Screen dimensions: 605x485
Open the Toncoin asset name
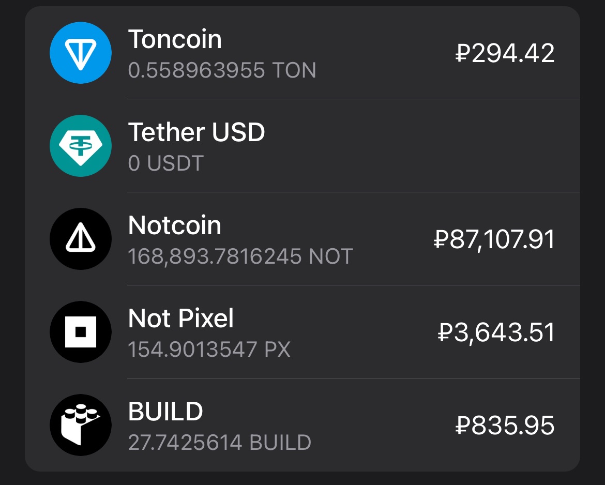click(x=175, y=39)
